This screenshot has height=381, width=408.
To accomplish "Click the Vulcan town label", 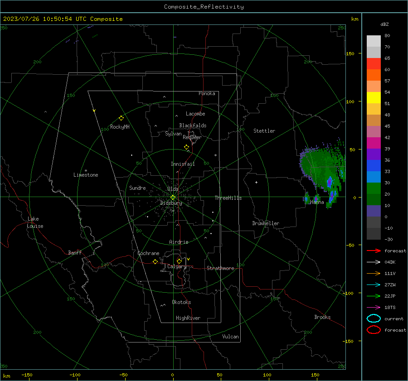I will tap(230, 337).
